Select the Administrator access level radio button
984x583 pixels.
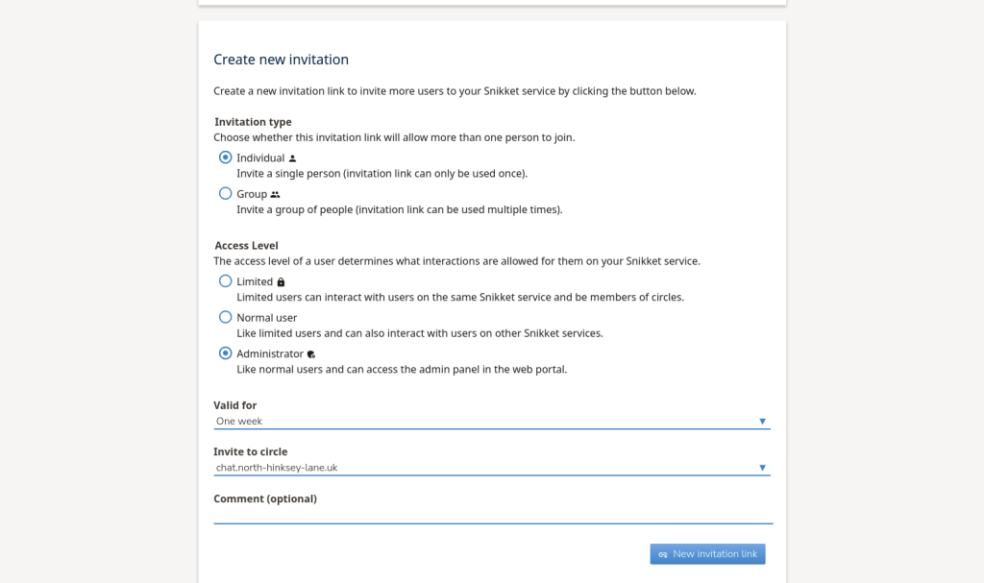(x=226, y=353)
